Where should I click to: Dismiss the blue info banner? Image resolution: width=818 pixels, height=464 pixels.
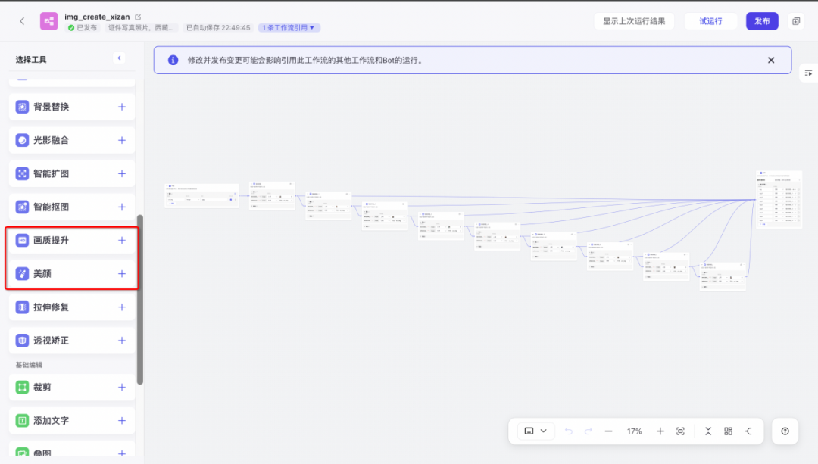[x=771, y=60]
